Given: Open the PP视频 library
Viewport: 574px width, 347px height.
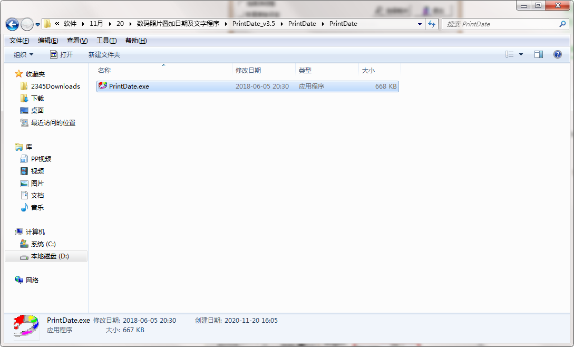Looking at the screenshot, I should [x=41, y=159].
